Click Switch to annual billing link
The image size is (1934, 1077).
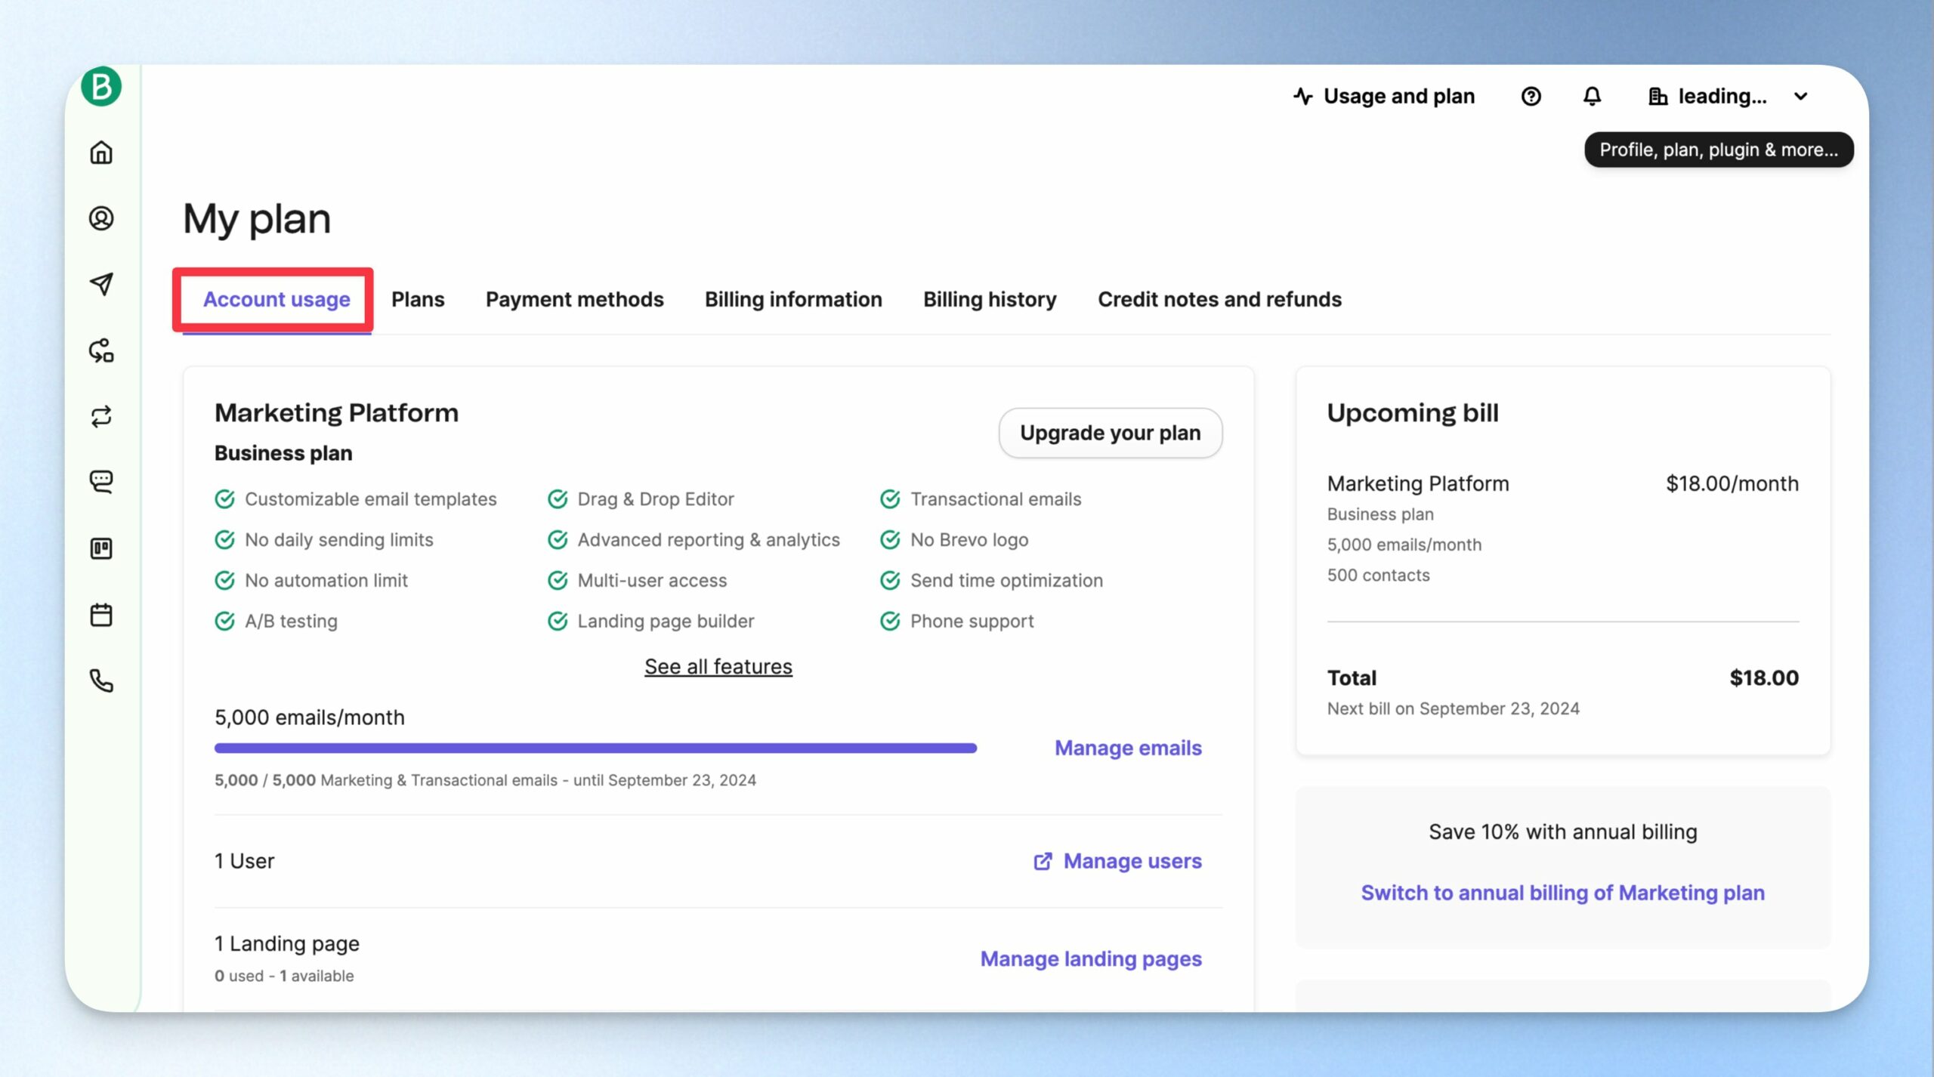1562,893
